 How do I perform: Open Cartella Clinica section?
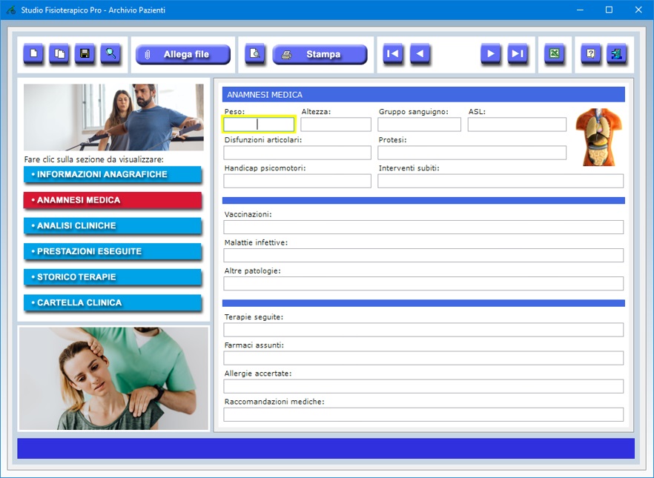(x=113, y=303)
